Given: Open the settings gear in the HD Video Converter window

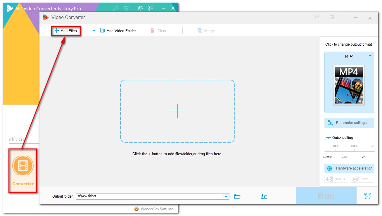Looking at the screenshot, I should tap(140, 8).
